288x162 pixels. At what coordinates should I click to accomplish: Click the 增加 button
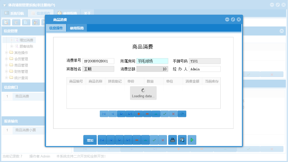pos(90,140)
